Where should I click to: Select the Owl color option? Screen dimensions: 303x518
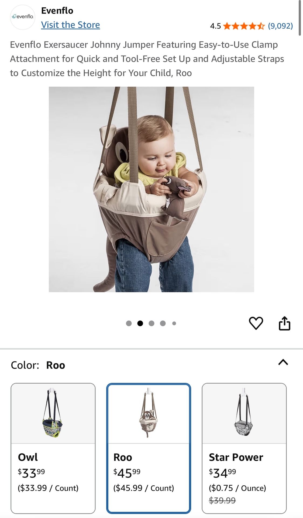[x=53, y=448]
